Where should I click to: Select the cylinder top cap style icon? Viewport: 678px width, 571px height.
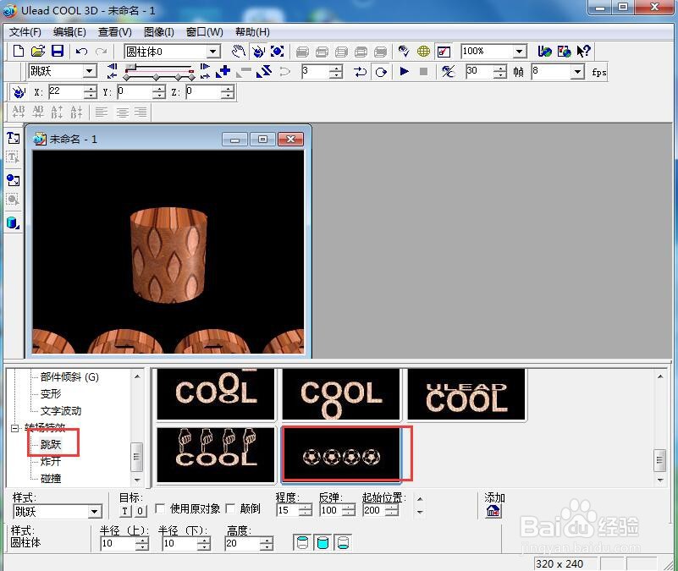pyautogui.click(x=303, y=542)
